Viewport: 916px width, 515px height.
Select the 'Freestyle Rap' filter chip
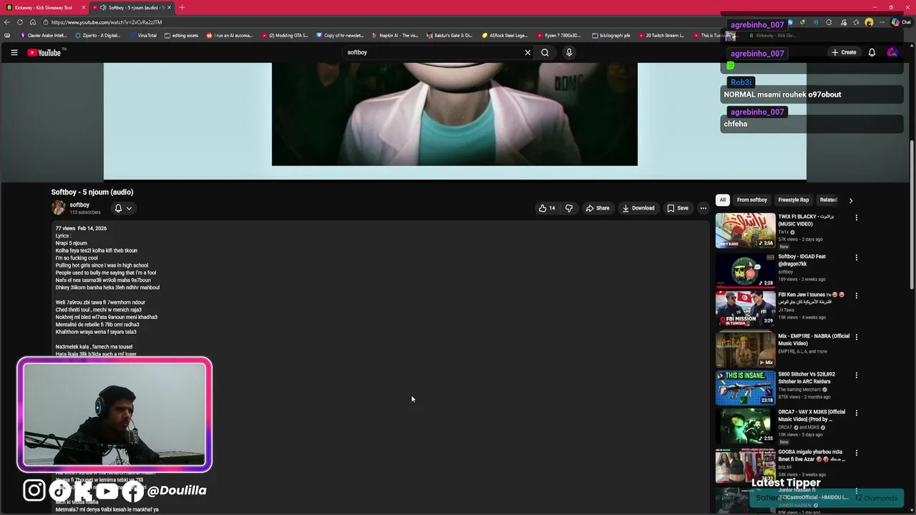(794, 200)
